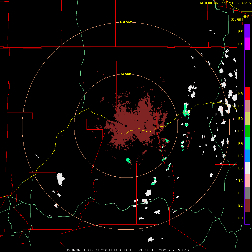Select the GR legend color block
252x252 pixels.
(x=247, y=106)
